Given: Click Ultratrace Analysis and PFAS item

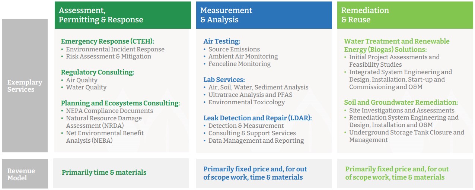Looking at the screenshot, I should point(250,95).
